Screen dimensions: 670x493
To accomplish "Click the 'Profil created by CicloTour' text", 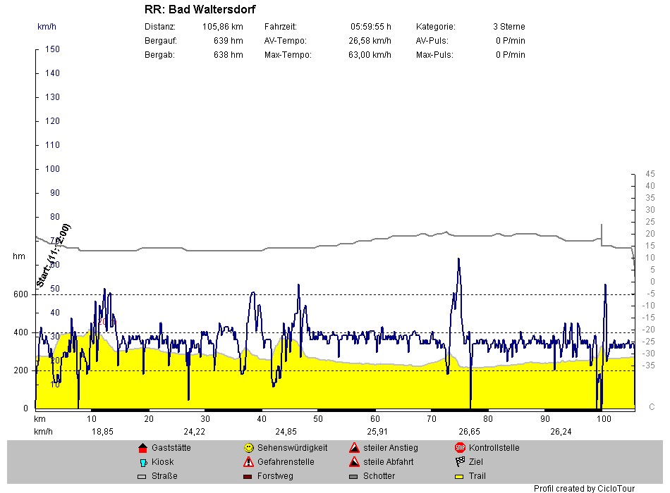I will (x=584, y=488).
